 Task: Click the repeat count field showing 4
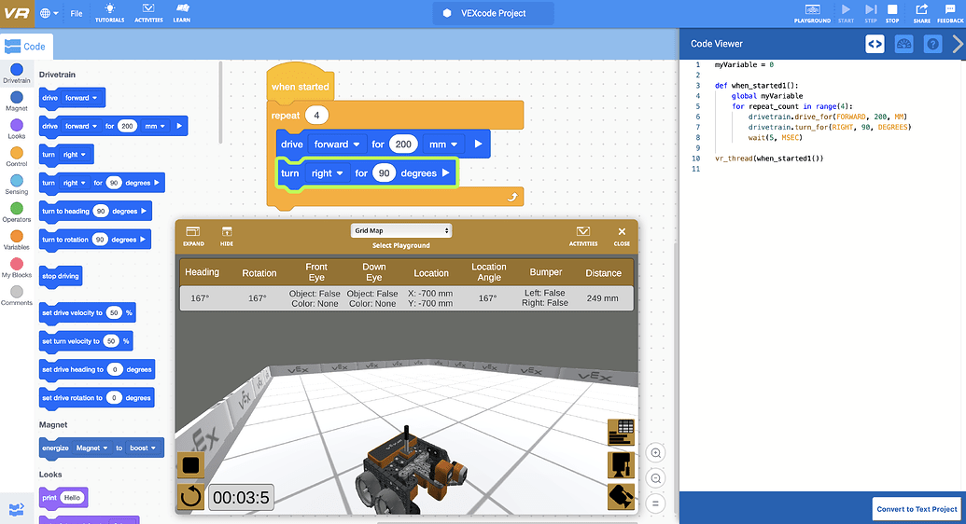[317, 116]
